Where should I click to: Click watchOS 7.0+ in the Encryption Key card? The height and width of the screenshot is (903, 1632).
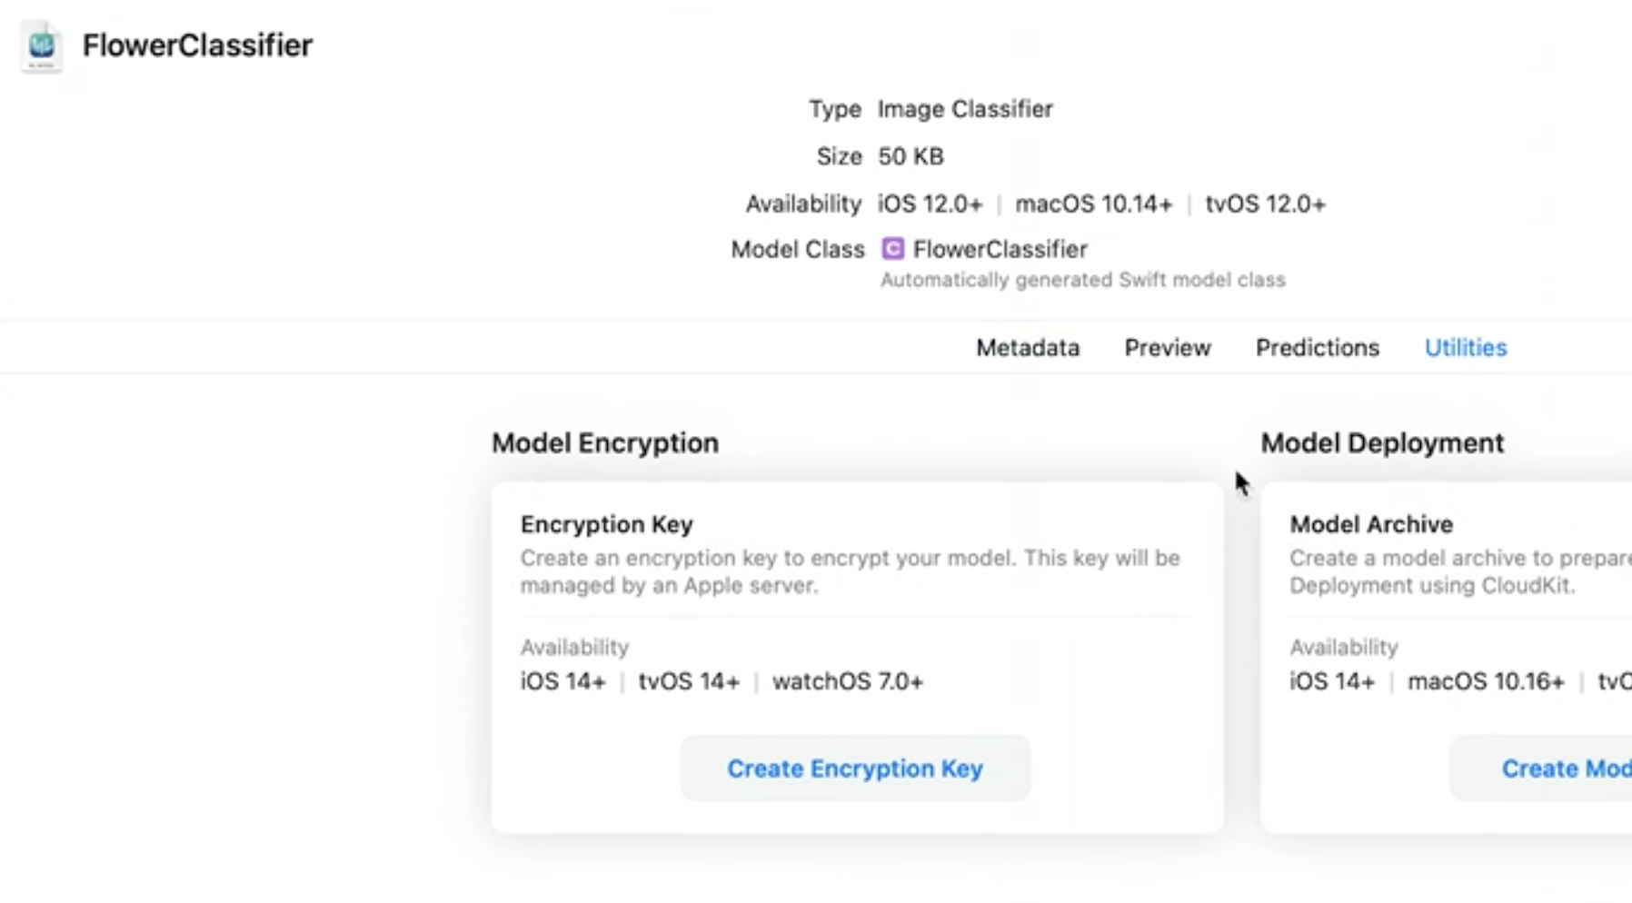coord(847,681)
